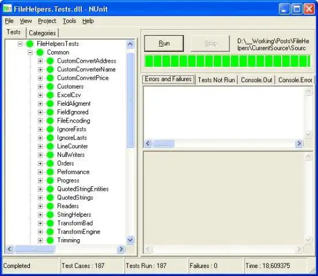Screen dimensions: 318x276
Task: Click green circle next to QuotedStrings
Action: tap(50, 197)
